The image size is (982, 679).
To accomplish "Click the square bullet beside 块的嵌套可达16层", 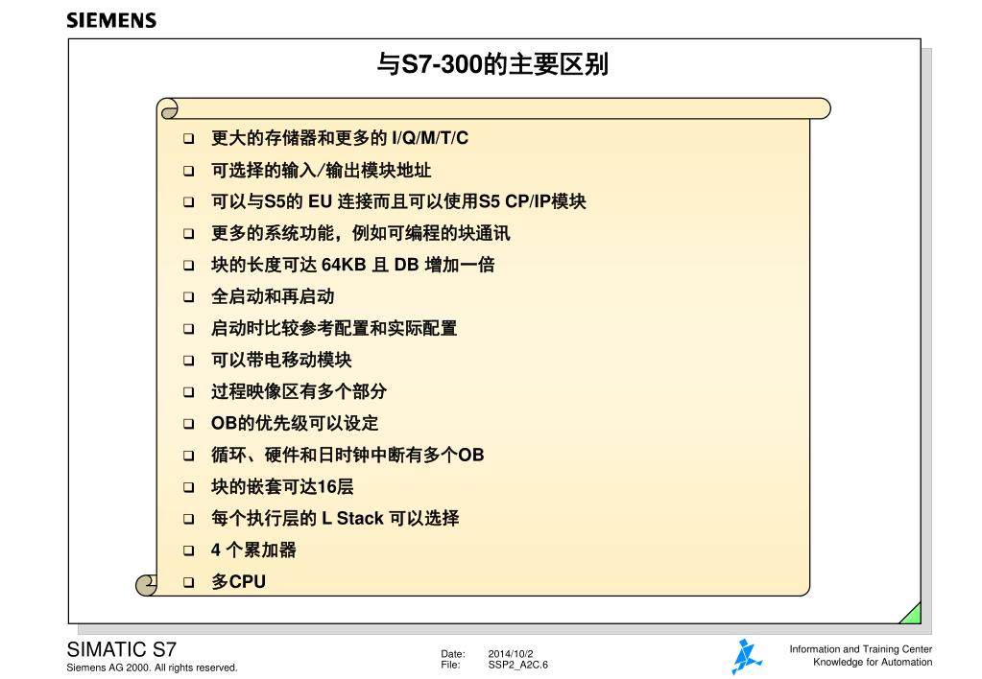I will pos(188,487).
